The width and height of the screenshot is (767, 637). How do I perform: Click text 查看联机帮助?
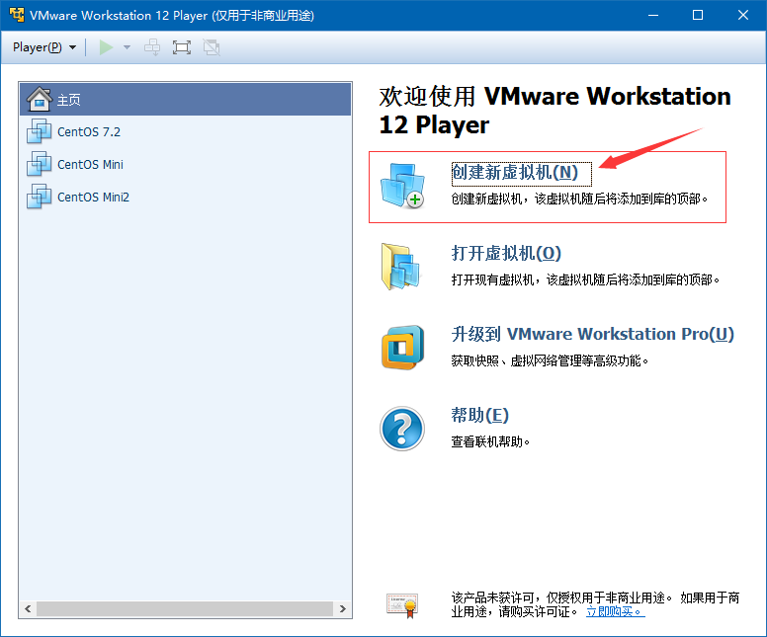pos(490,441)
